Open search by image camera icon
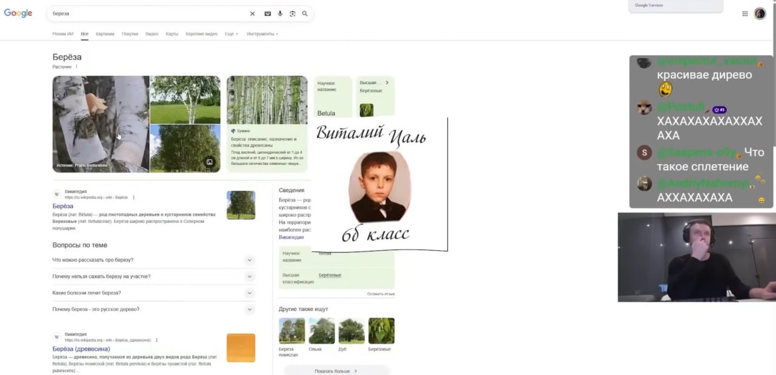 (292, 13)
